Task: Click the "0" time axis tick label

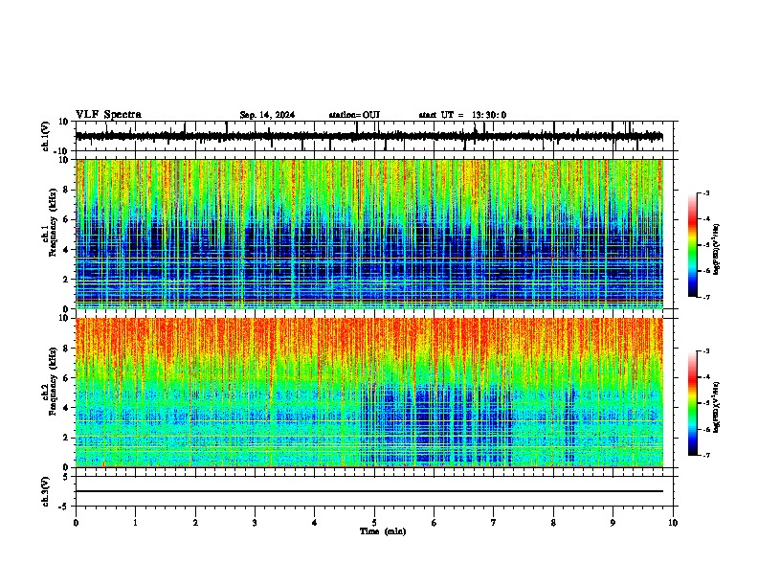Action: click(x=76, y=523)
